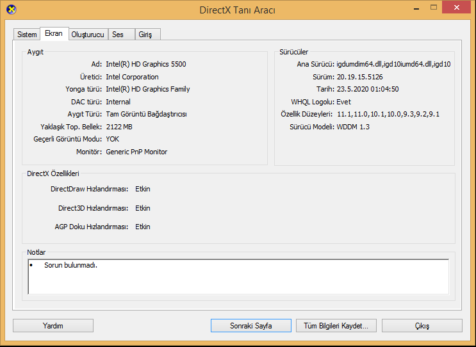
Task: Click the DirectX icon in title bar
Action: click(x=12, y=10)
